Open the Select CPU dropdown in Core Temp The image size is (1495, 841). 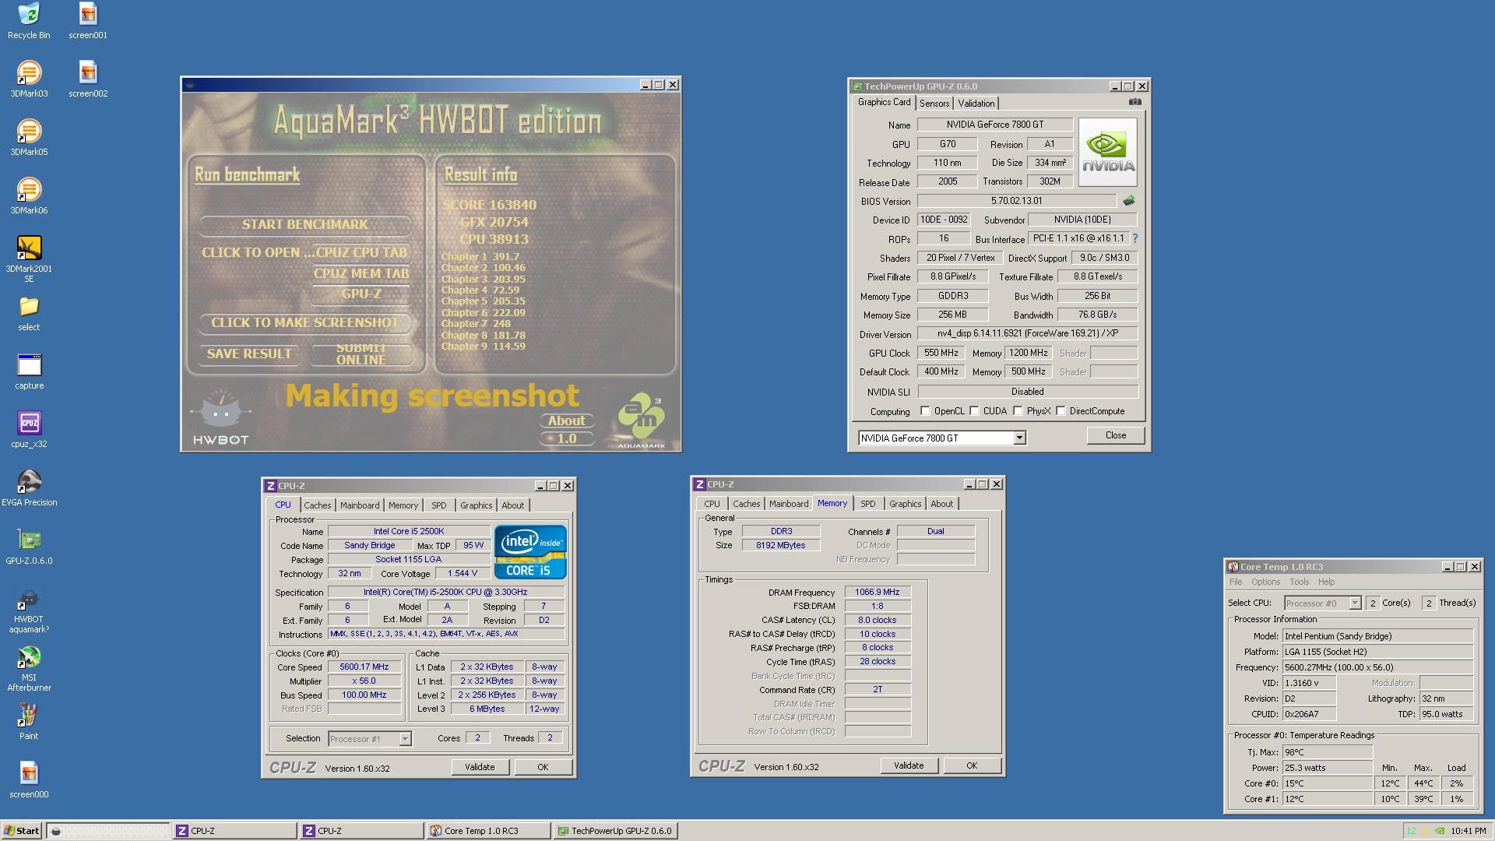click(x=1355, y=603)
